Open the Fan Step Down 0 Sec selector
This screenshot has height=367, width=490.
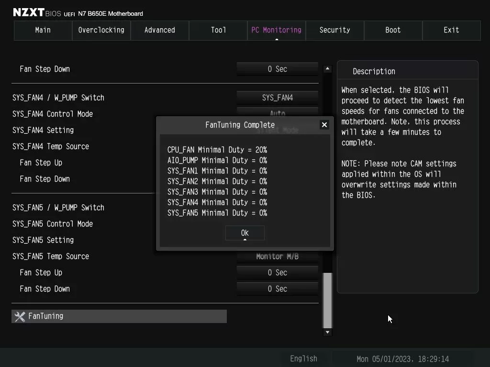(x=277, y=68)
